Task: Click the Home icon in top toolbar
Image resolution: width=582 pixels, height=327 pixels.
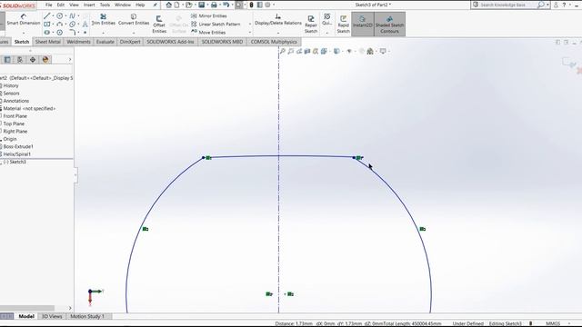Action: 169,5
